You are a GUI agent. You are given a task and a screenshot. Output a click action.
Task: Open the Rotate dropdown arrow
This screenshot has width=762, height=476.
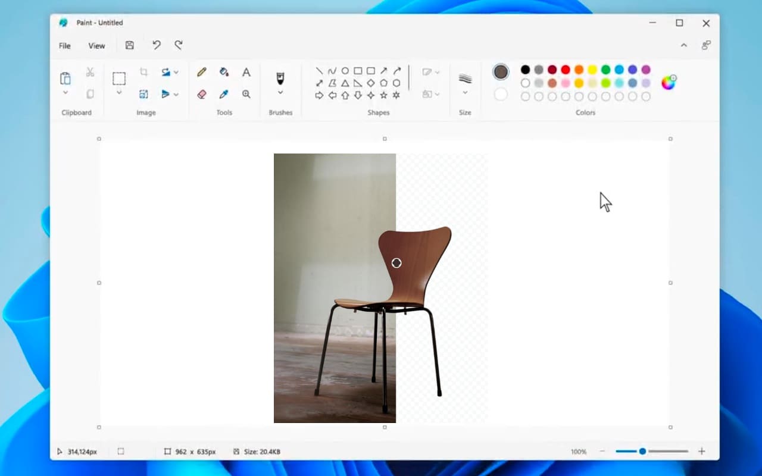point(176,73)
